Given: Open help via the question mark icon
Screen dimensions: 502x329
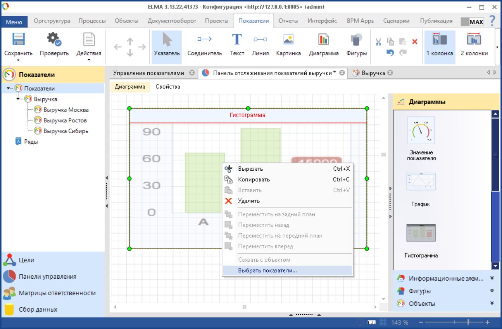Looking at the screenshot, I should (x=492, y=21).
